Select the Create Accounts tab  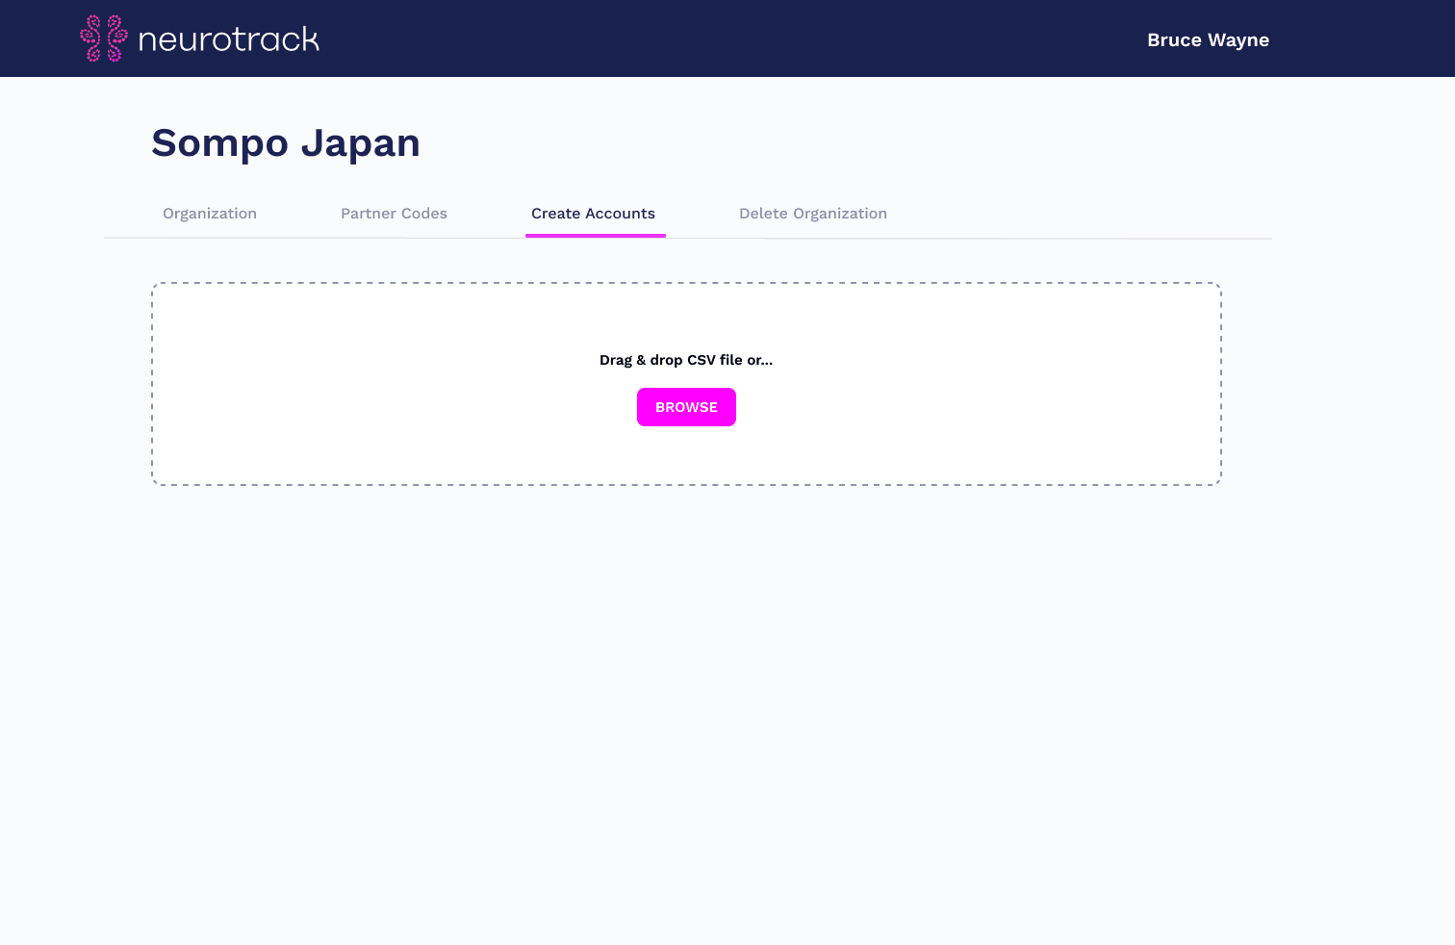click(x=593, y=214)
